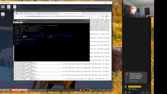Open the browser three-dot menu

(110, 16)
